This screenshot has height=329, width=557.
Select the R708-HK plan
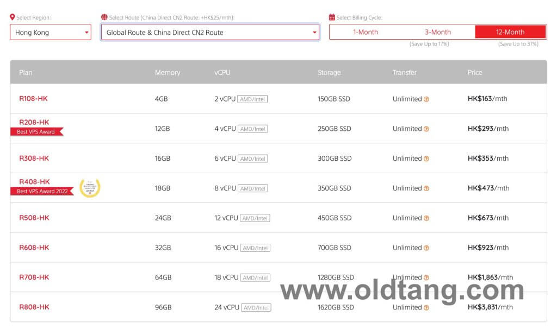click(34, 277)
